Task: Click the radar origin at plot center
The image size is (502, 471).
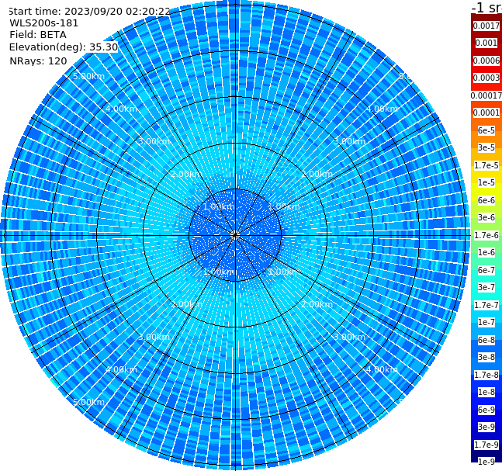Action: click(235, 235)
